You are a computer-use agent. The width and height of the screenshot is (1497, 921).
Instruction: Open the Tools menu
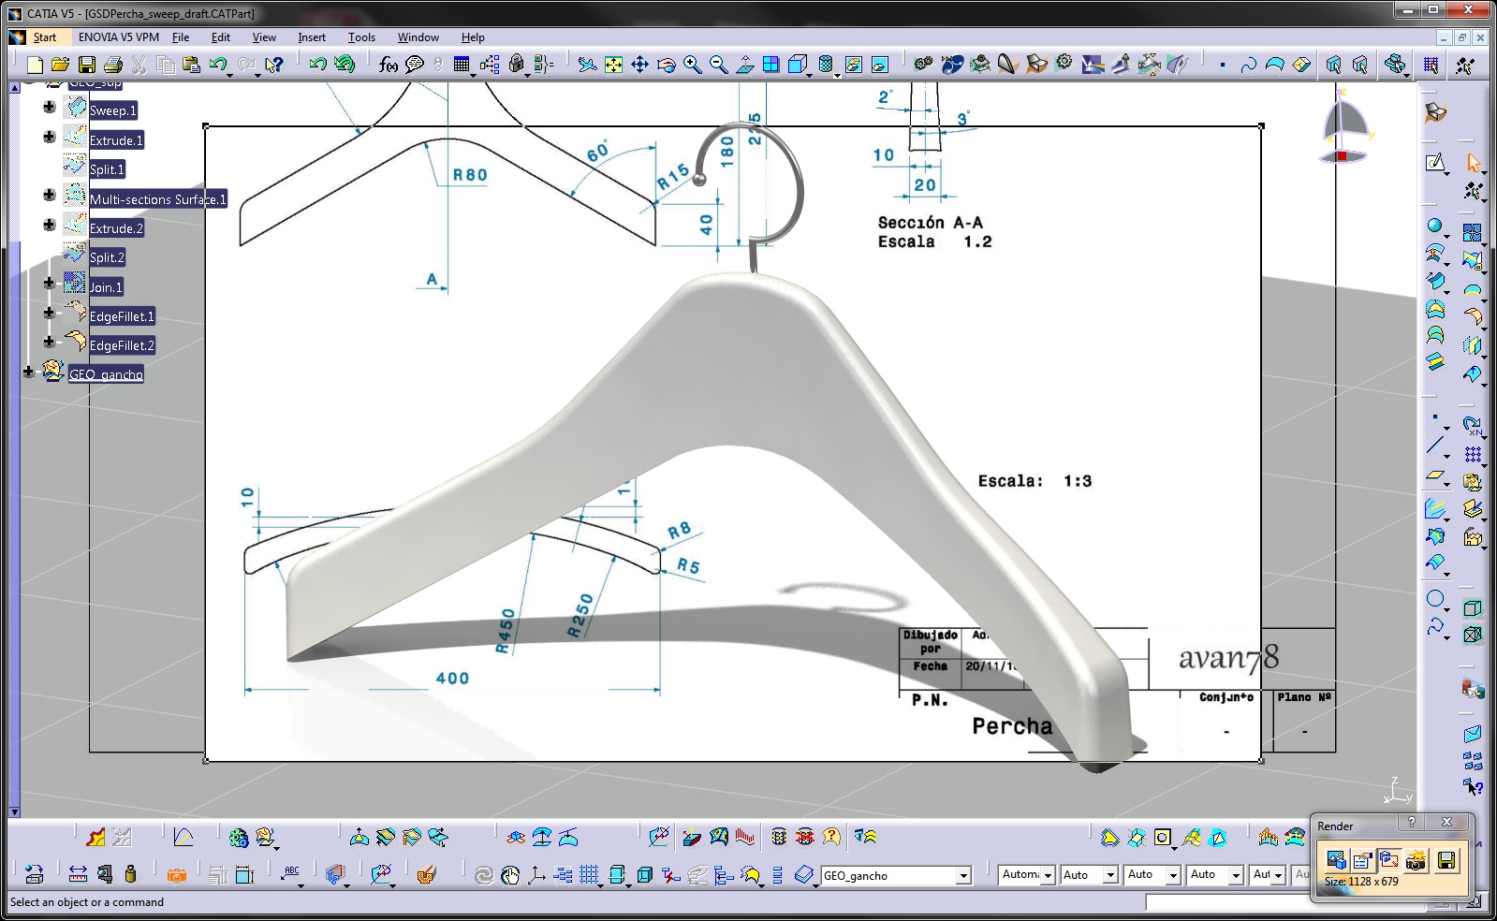[361, 37]
